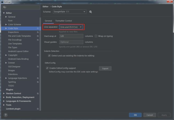Screen dimensions: 174x120
Task: Select Lombok plugin in the tree
Action: point(13,109)
